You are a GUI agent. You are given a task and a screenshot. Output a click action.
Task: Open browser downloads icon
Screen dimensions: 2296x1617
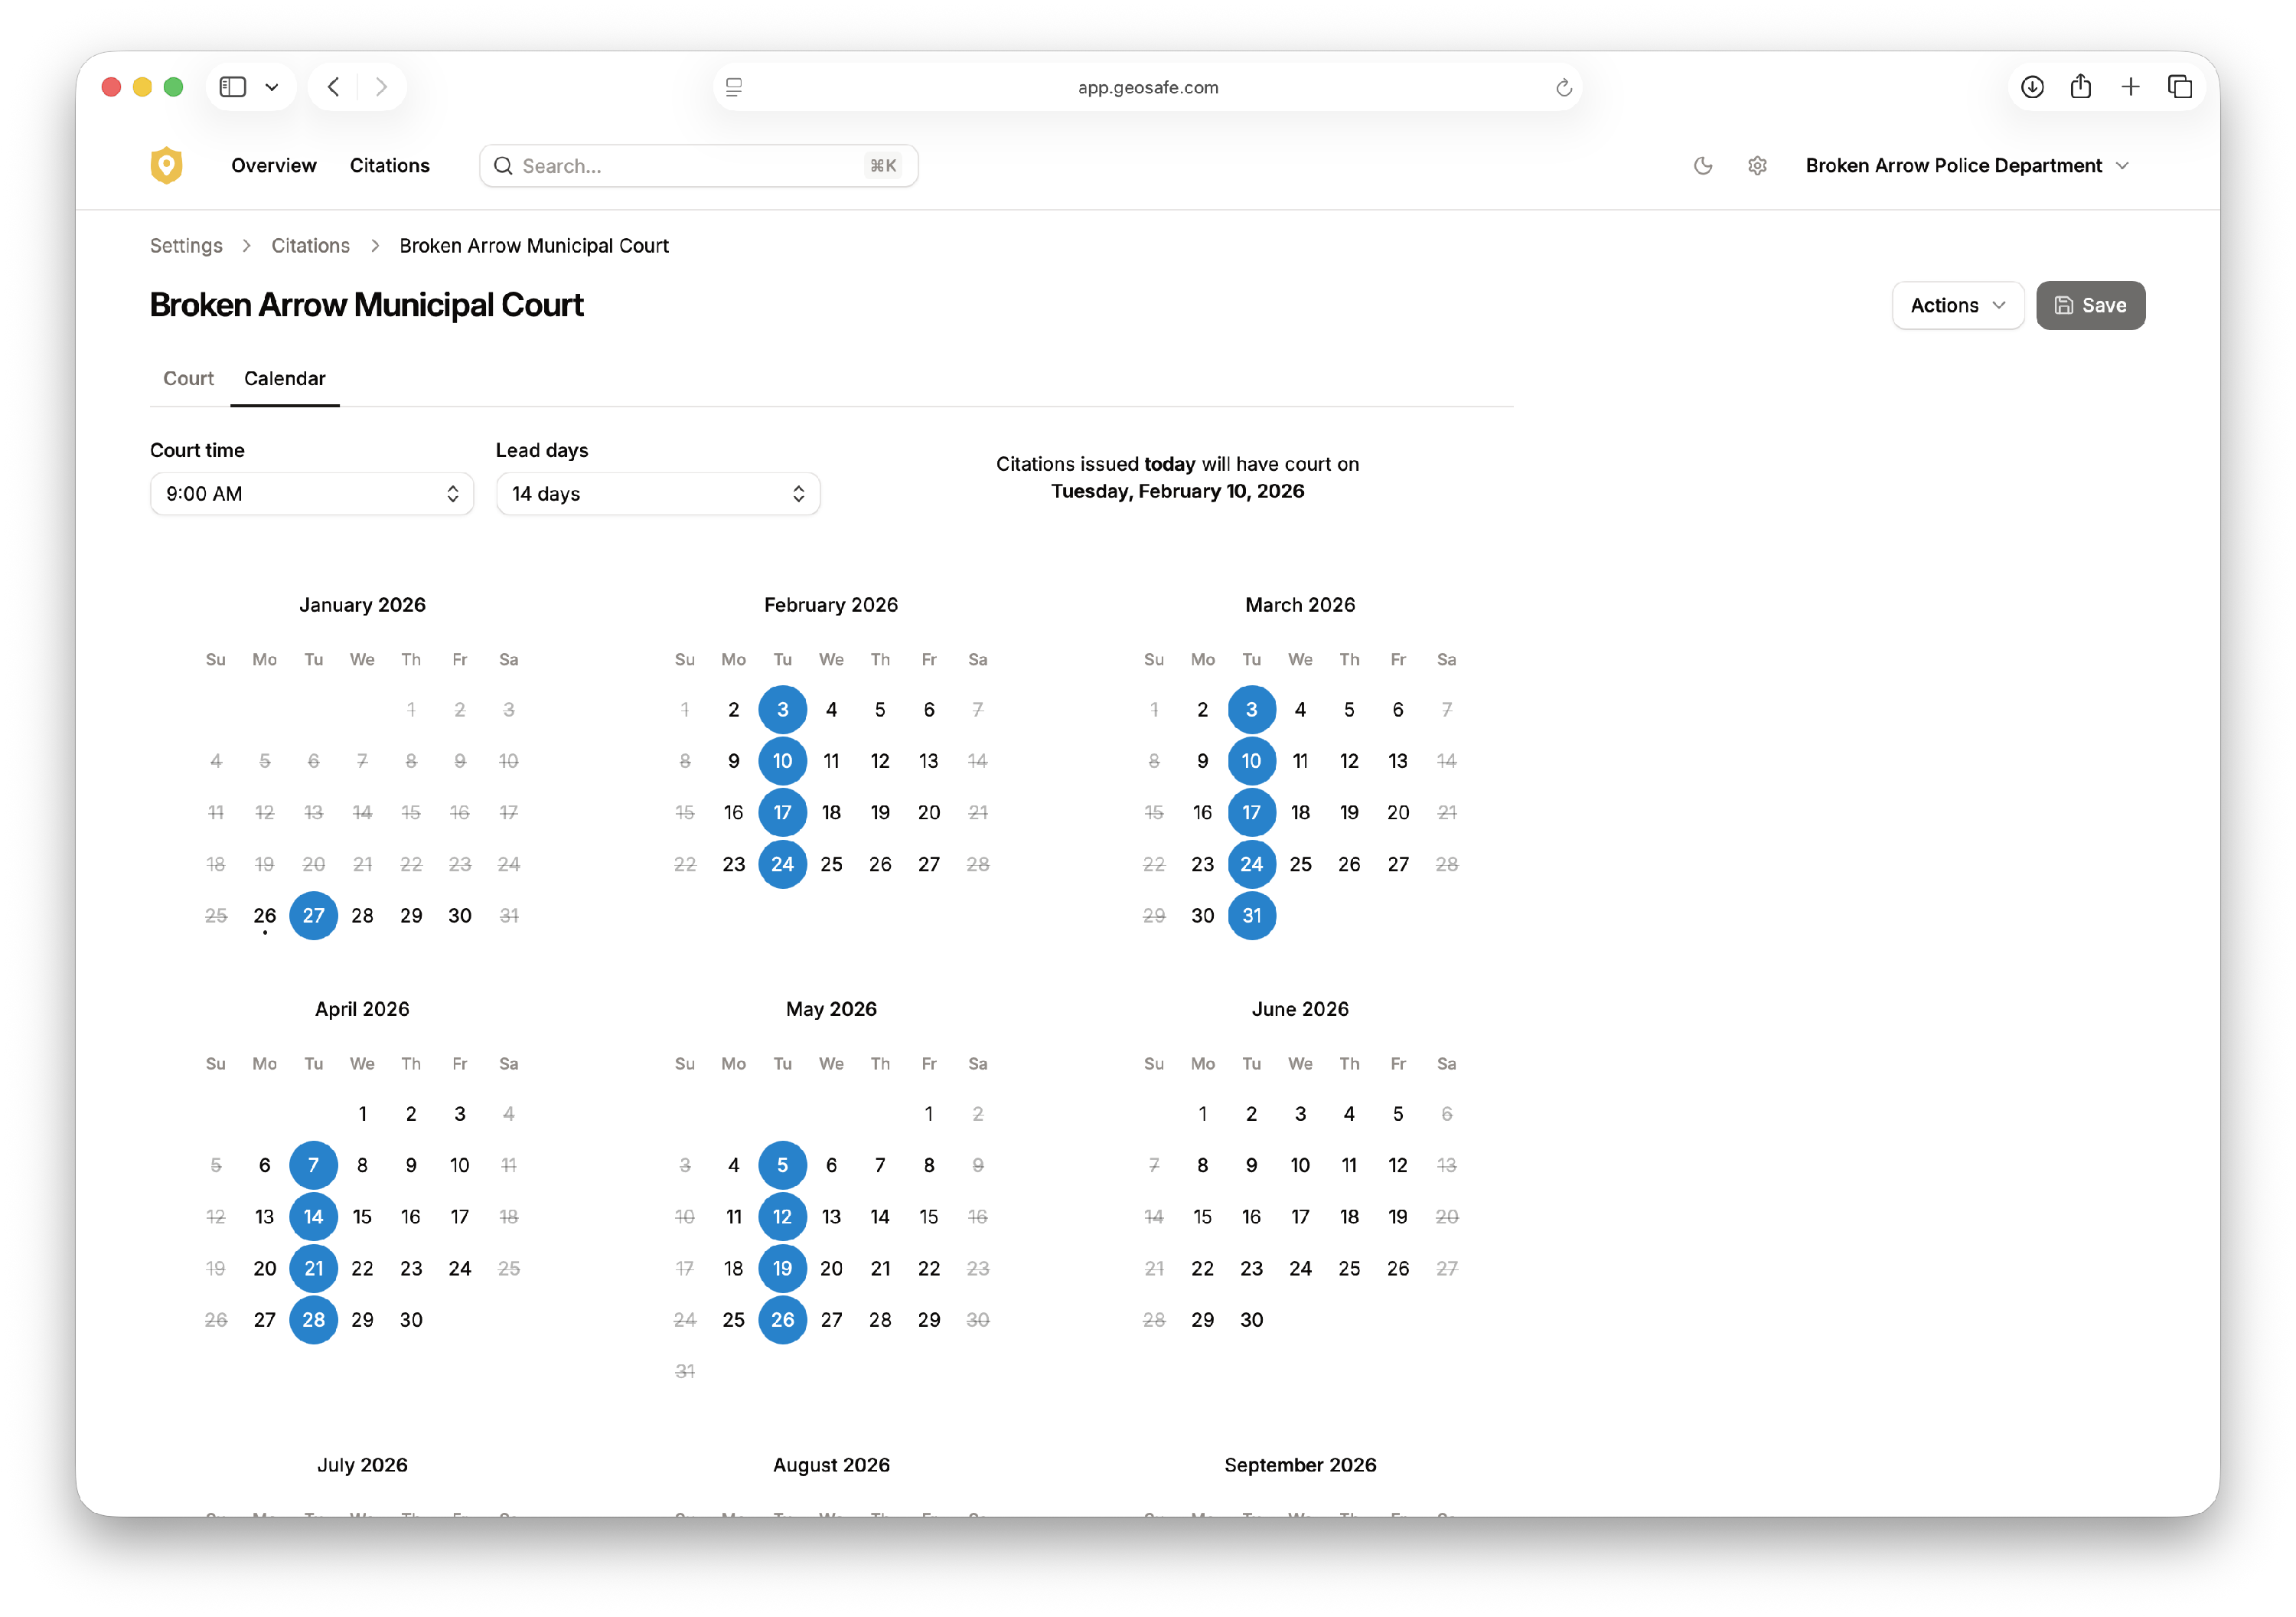coord(2031,87)
